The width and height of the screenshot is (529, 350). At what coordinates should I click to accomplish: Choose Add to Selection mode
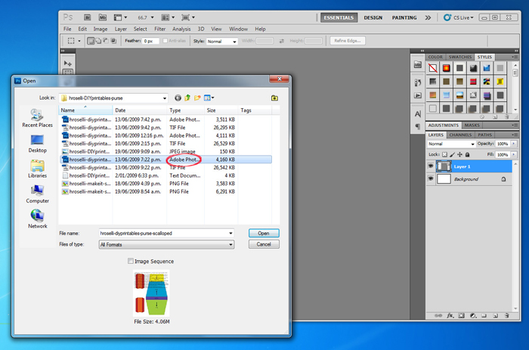[98, 41]
